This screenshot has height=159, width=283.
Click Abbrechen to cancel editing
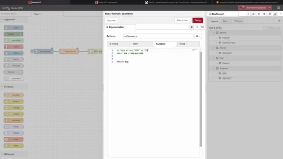[182, 20]
